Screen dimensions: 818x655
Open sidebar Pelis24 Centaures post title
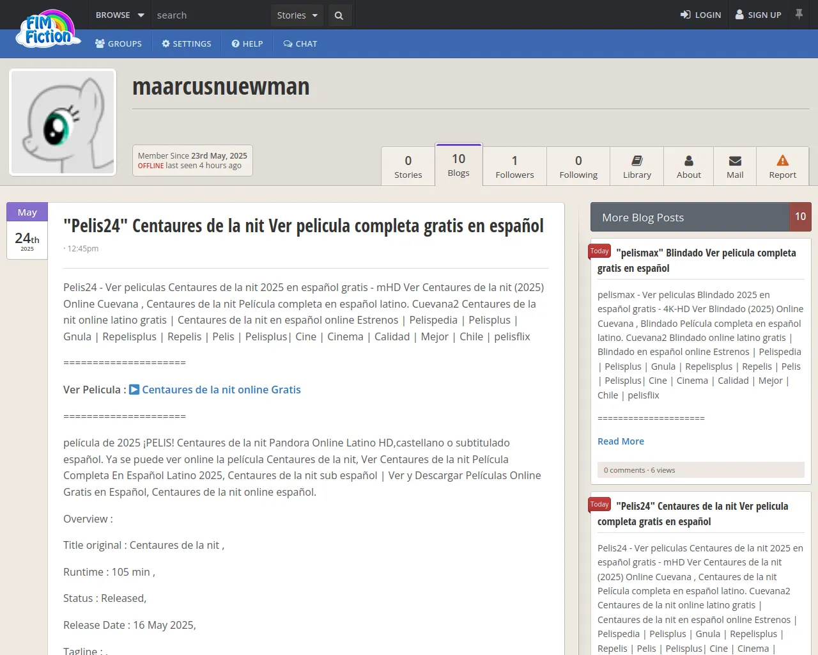pyautogui.click(x=693, y=514)
